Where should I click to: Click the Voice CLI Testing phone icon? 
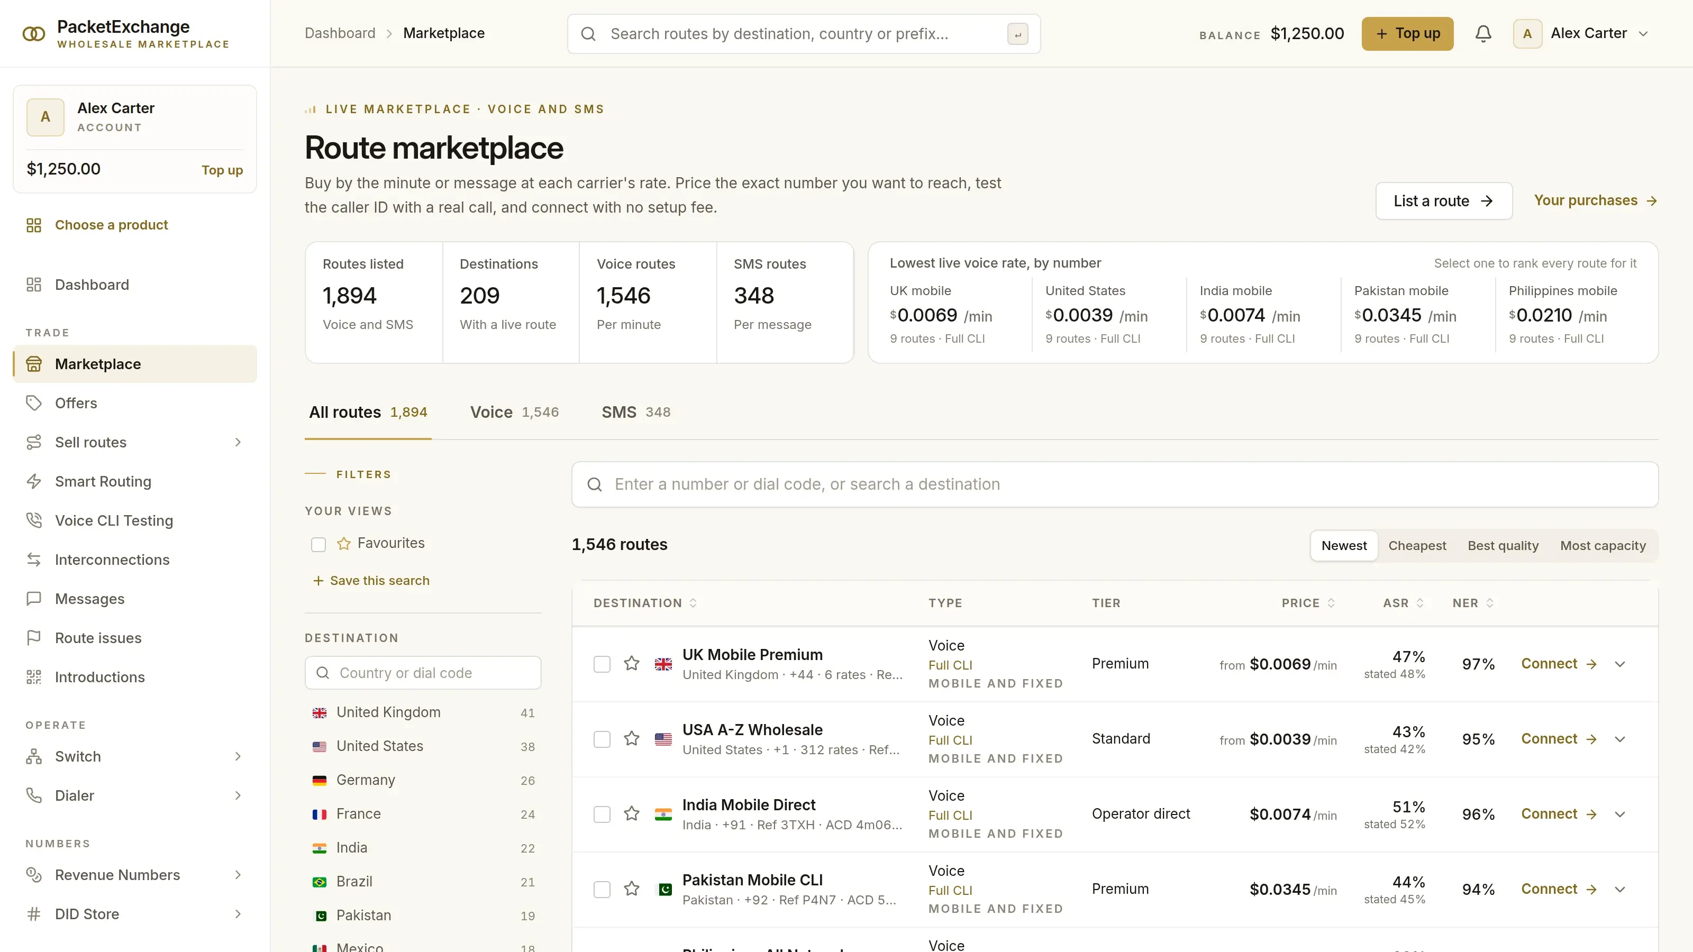33,520
